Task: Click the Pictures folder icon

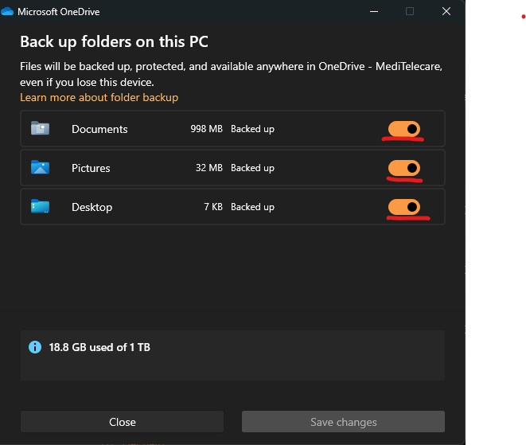Action: pyautogui.click(x=40, y=168)
